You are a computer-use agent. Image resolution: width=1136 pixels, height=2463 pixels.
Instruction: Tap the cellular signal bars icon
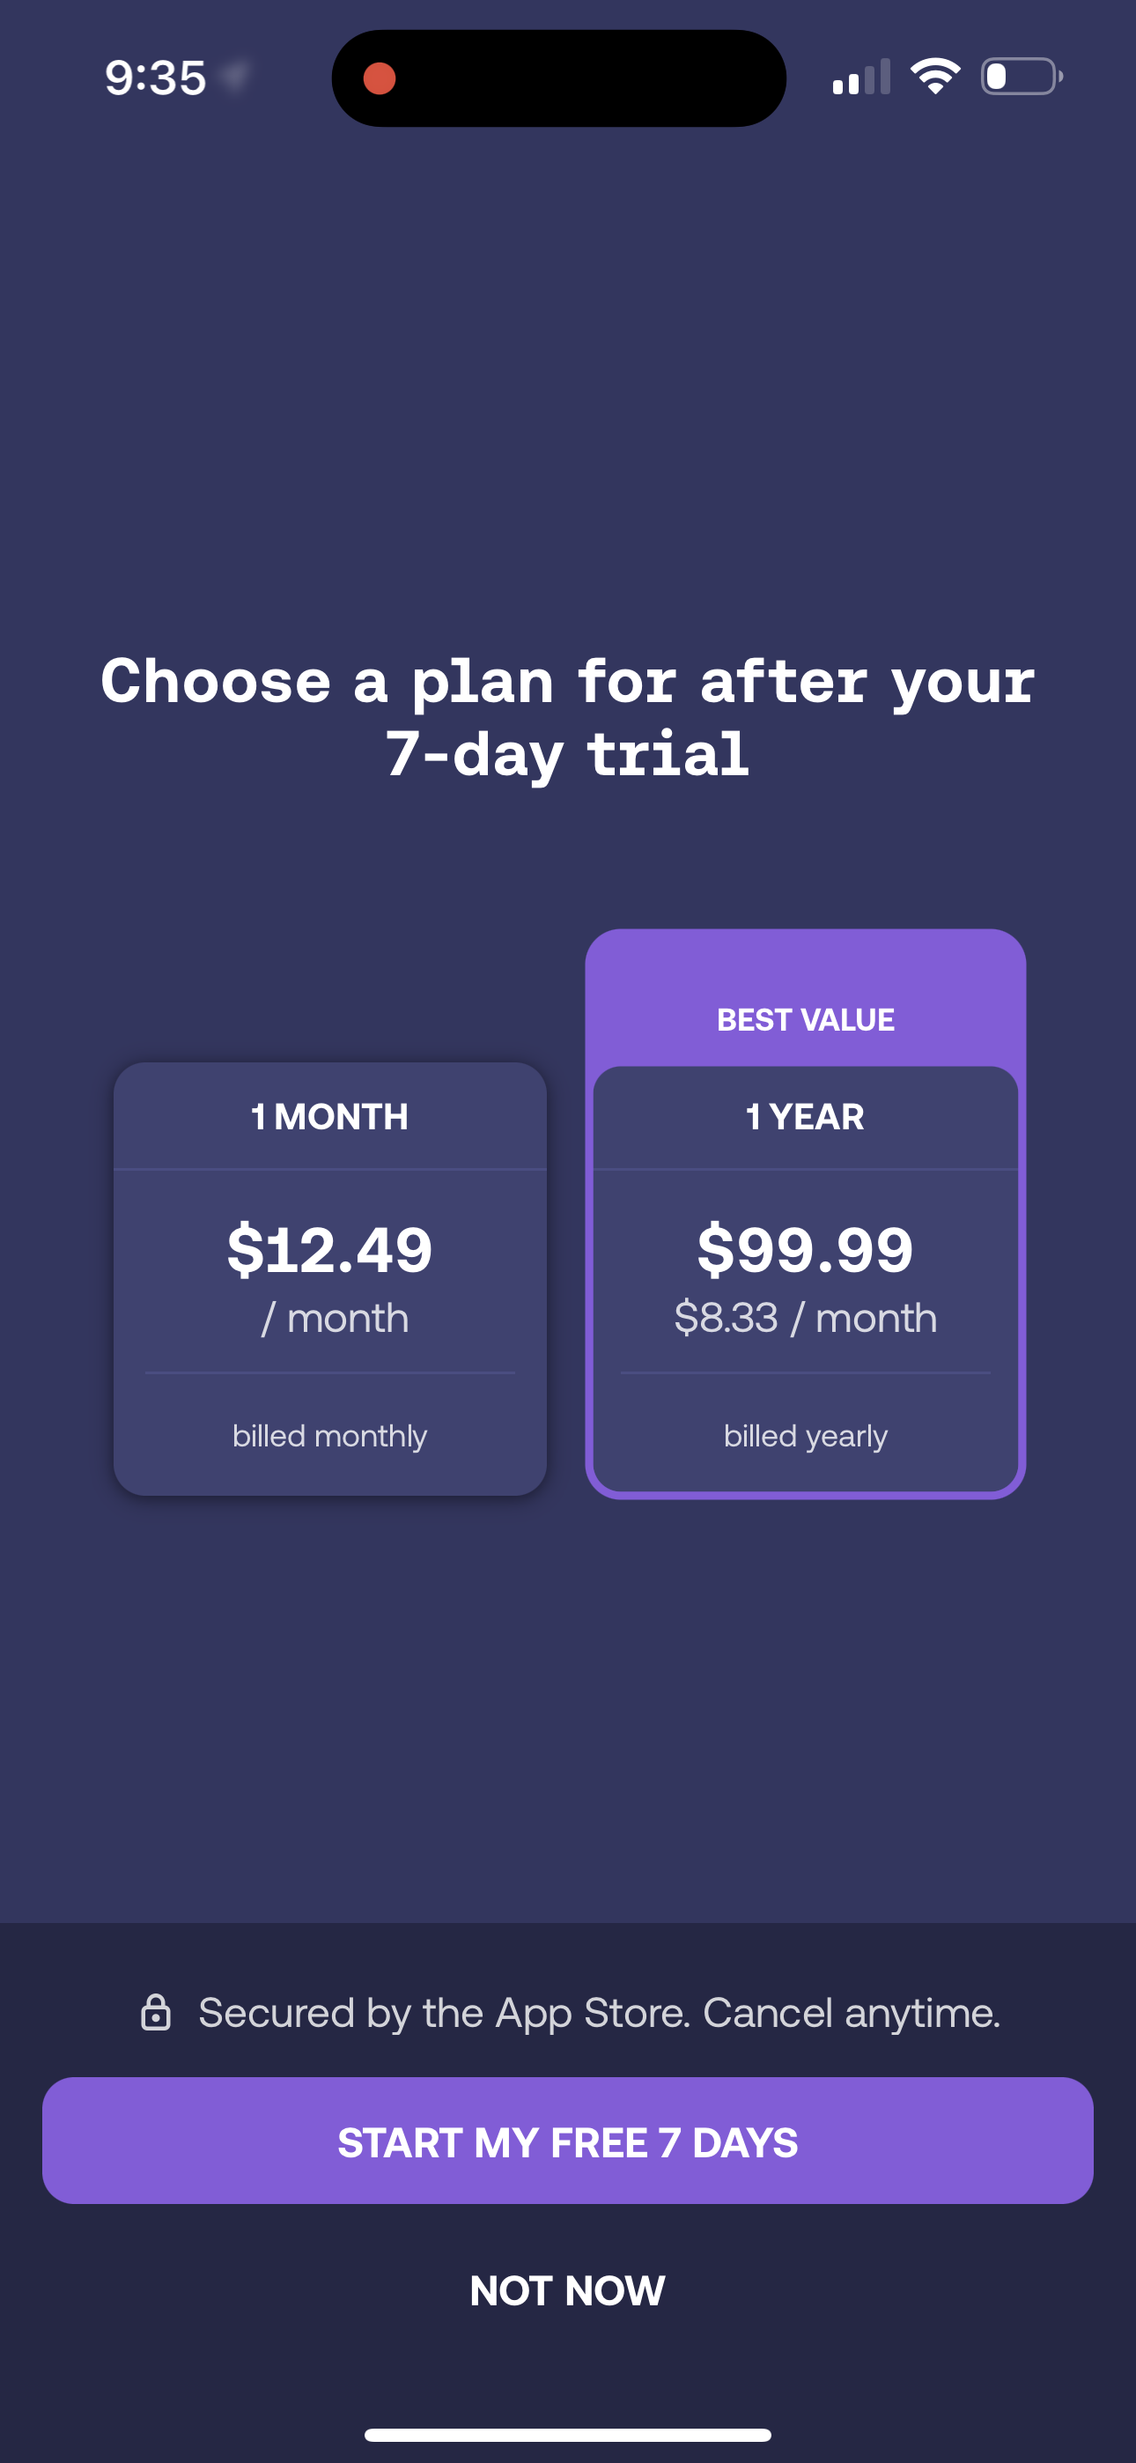(x=861, y=78)
